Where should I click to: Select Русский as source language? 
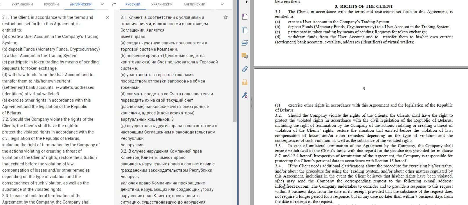[51, 4]
